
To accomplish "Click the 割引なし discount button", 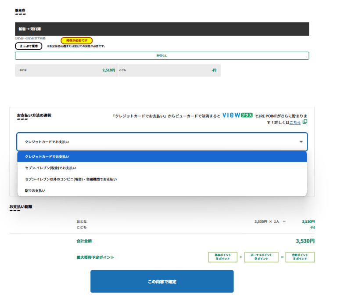I will tap(162, 56).
